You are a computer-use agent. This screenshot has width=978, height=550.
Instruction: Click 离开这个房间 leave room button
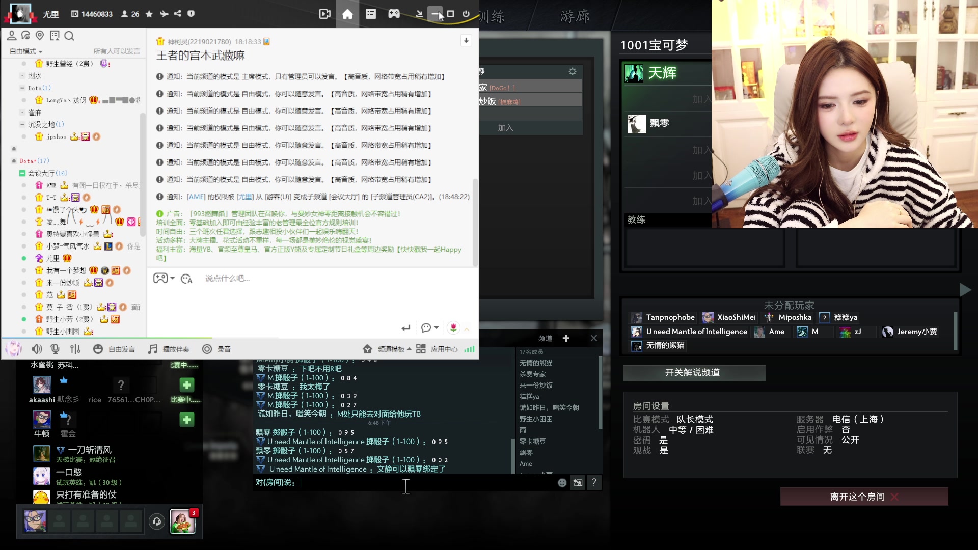864,497
